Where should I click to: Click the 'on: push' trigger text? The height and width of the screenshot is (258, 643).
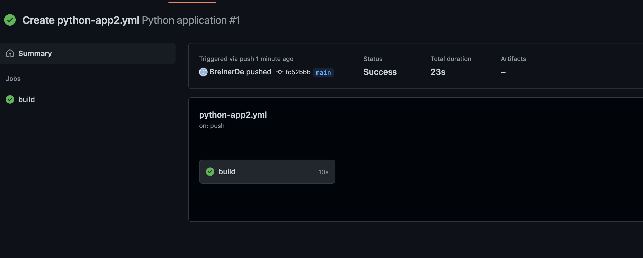[212, 126]
